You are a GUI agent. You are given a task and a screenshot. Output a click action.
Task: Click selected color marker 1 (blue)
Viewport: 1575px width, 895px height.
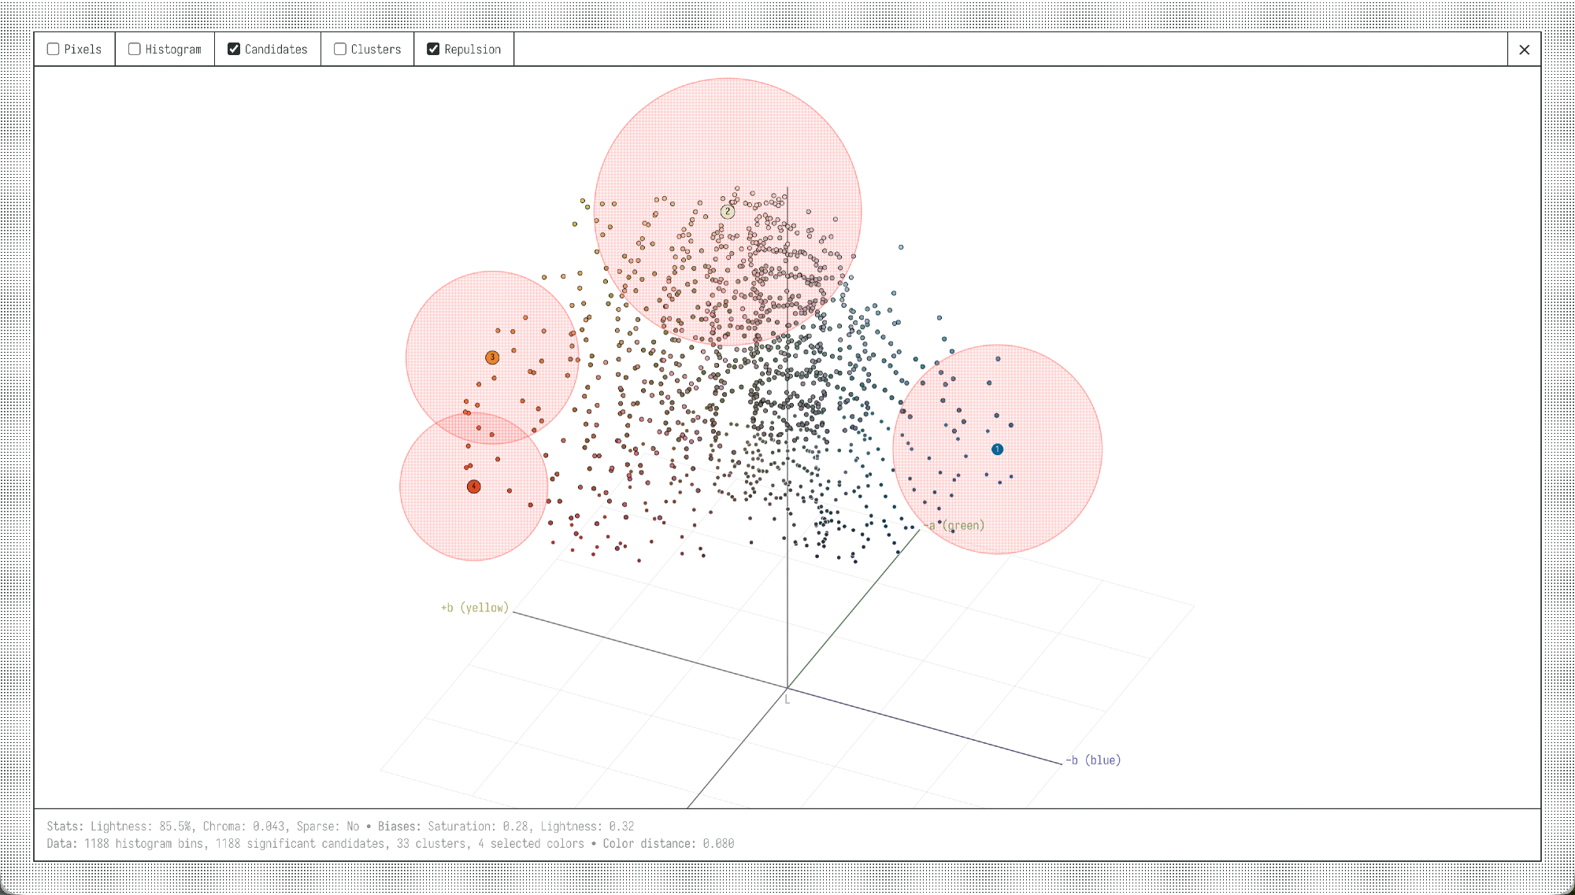point(997,449)
